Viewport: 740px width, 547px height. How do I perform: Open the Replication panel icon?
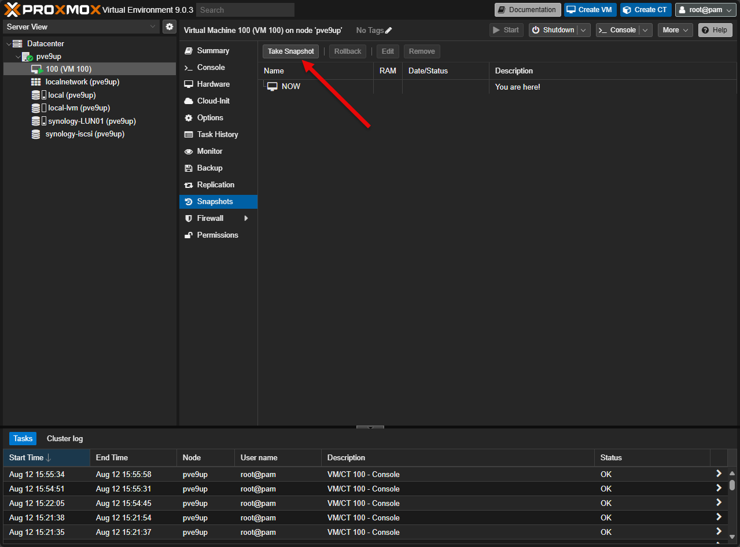tap(189, 184)
